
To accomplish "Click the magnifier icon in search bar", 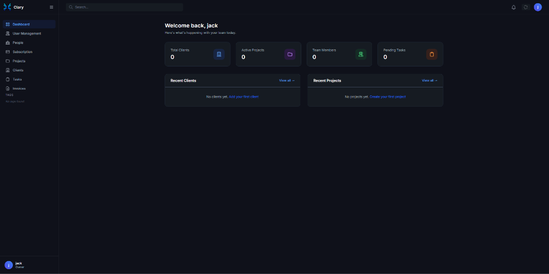I will point(71,7).
